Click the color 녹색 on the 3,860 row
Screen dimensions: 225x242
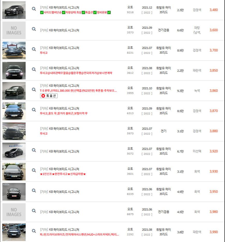(x=197, y=91)
